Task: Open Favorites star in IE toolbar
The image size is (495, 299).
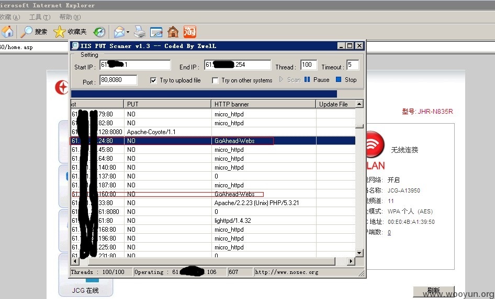Action: [70, 31]
